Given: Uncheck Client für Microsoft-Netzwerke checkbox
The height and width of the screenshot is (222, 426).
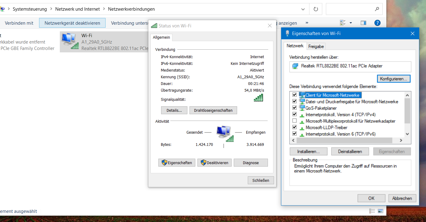Looking at the screenshot, I should click(x=294, y=95).
